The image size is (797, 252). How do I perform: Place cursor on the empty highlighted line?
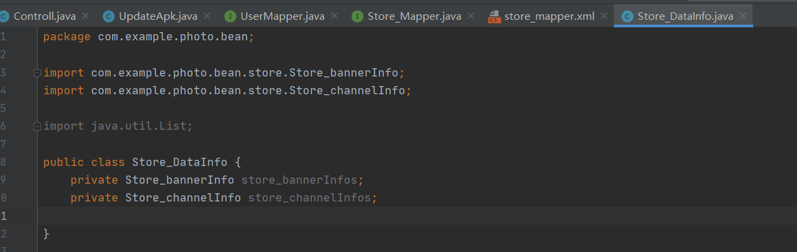pos(417,216)
